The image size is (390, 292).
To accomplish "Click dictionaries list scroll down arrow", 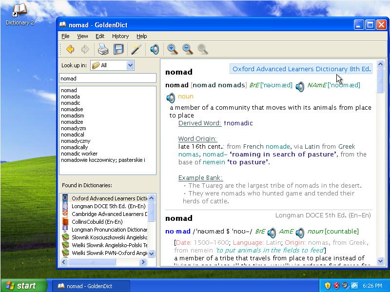I will click(x=151, y=253).
